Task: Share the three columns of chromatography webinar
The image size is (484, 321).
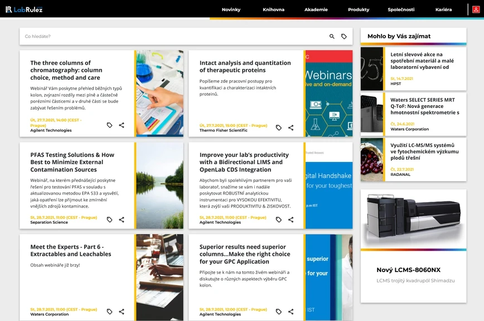Action: (122, 125)
